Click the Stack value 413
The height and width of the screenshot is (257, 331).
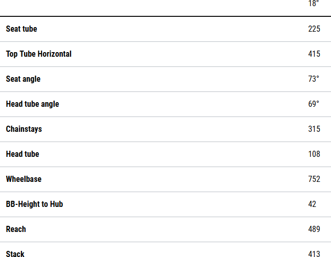(314, 253)
